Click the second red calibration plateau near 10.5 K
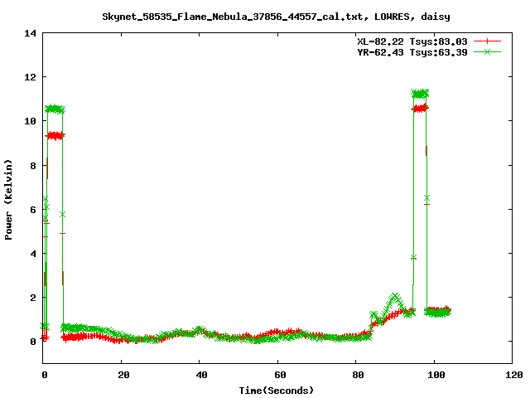 [x=420, y=109]
